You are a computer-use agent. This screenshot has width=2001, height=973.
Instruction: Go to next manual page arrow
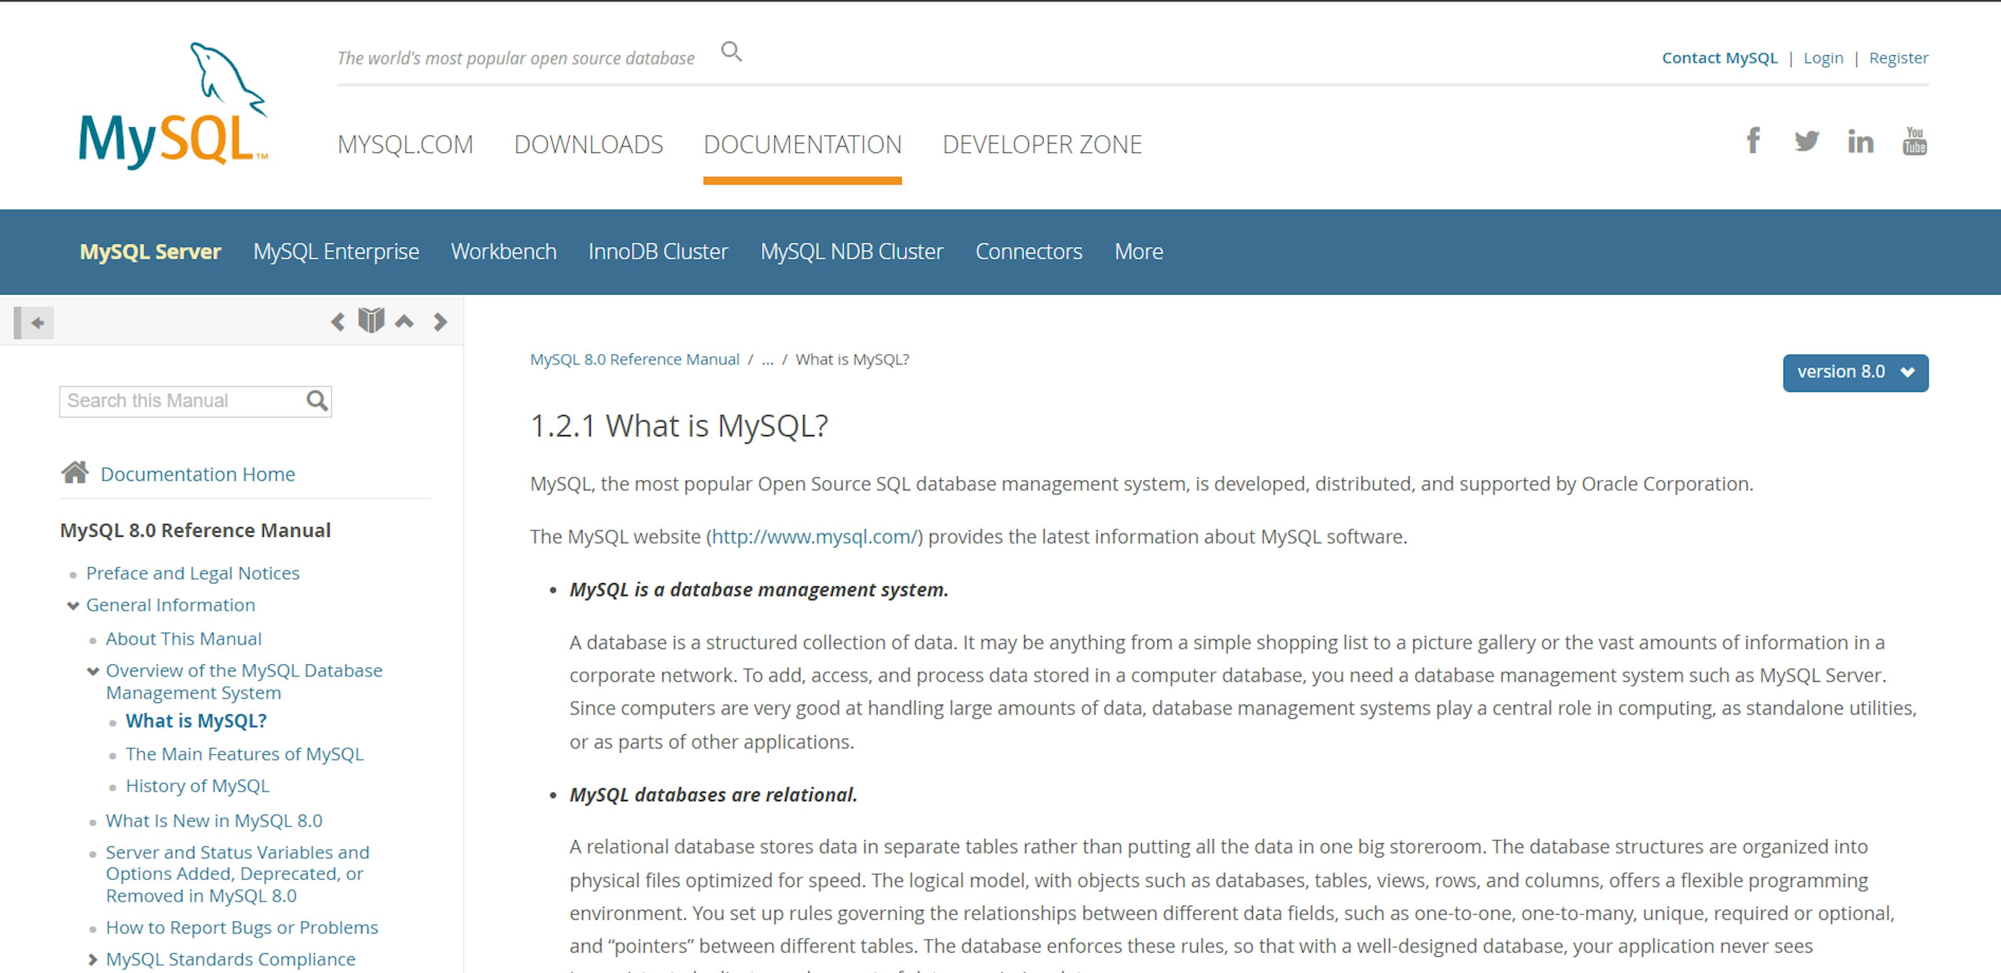pos(440,322)
